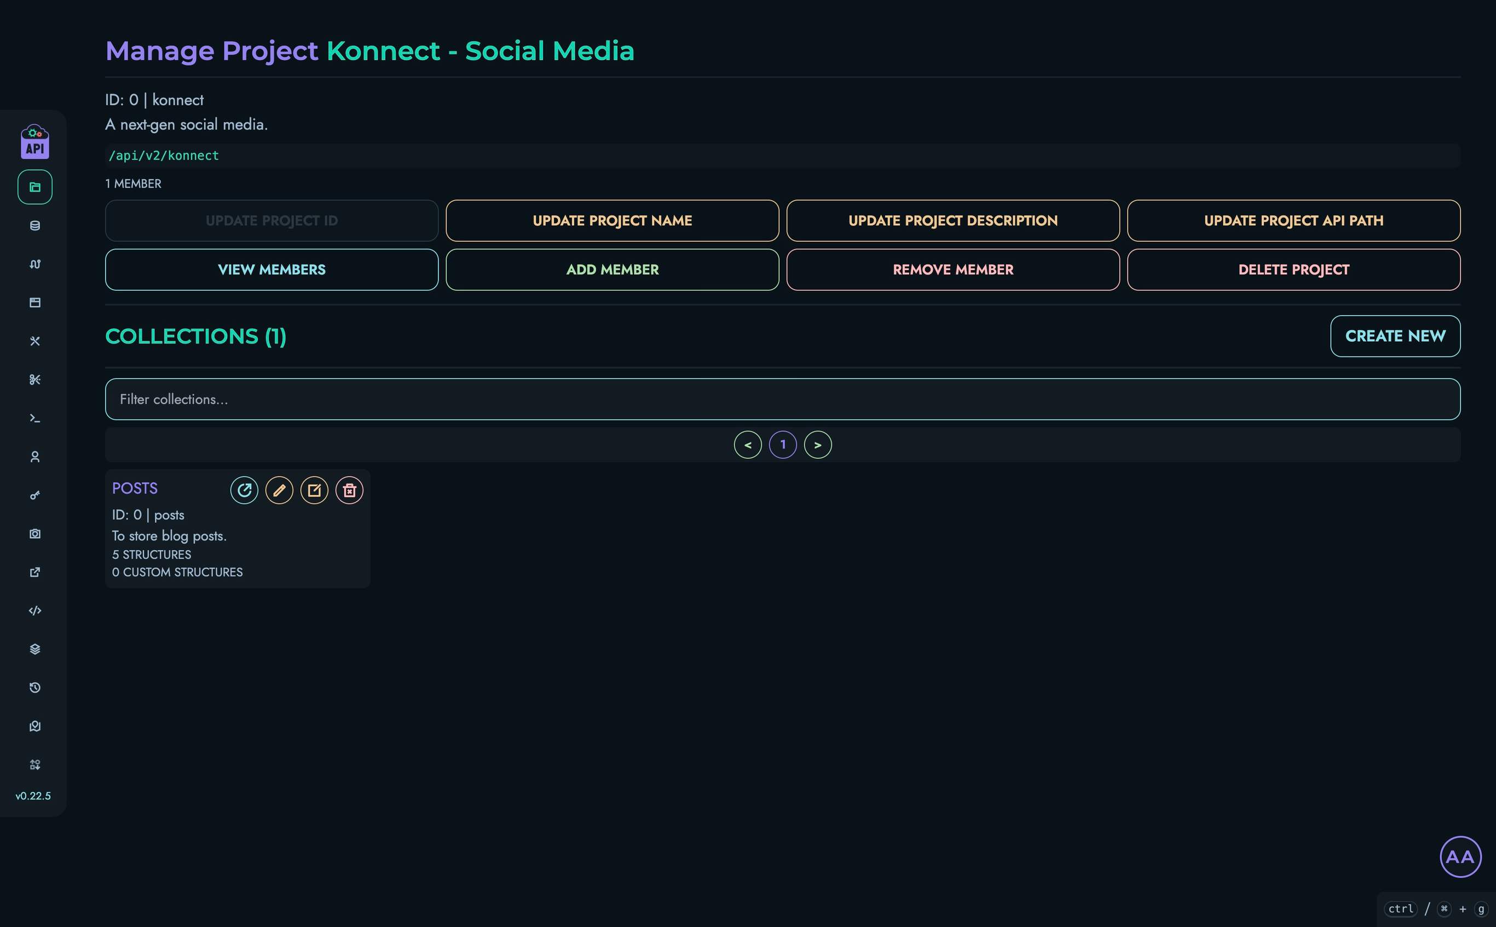Open the code brackets icon in sidebar
The width and height of the screenshot is (1496, 927).
click(x=35, y=611)
